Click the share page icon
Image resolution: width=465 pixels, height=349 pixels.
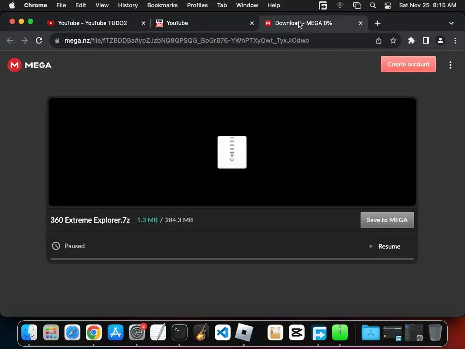(379, 40)
